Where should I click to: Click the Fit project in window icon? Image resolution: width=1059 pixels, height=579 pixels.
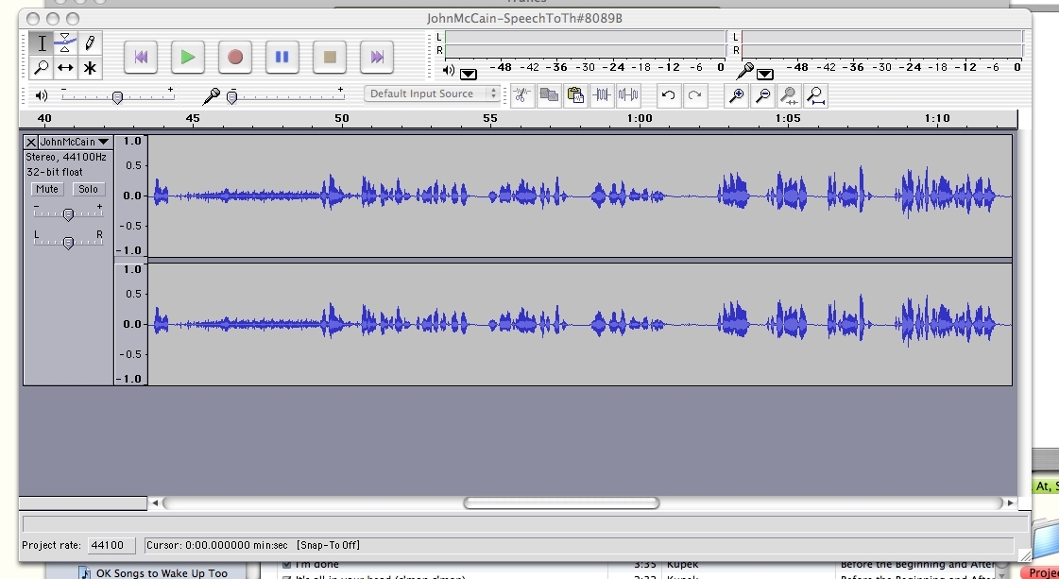click(x=815, y=94)
